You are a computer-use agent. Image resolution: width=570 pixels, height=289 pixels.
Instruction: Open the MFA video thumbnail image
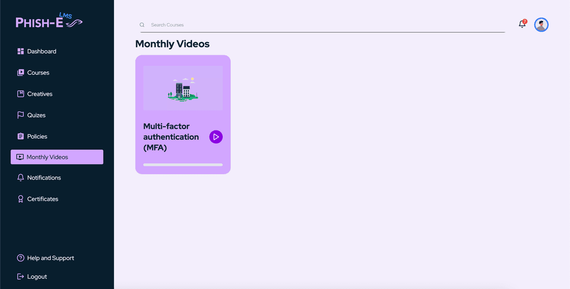183,88
